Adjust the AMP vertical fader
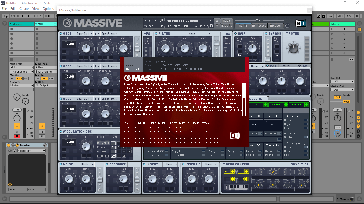364x204 pixels. (x=268, y=59)
